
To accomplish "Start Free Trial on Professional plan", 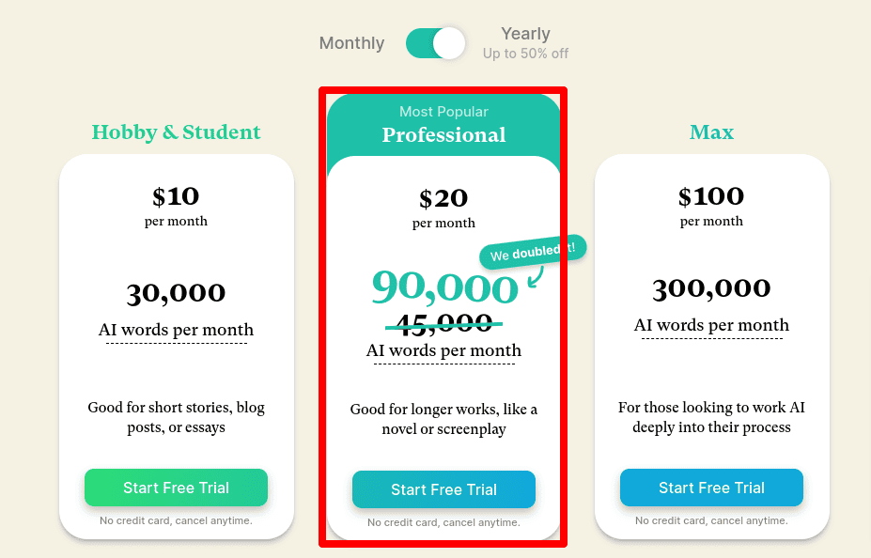I will pyautogui.click(x=443, y=489).
